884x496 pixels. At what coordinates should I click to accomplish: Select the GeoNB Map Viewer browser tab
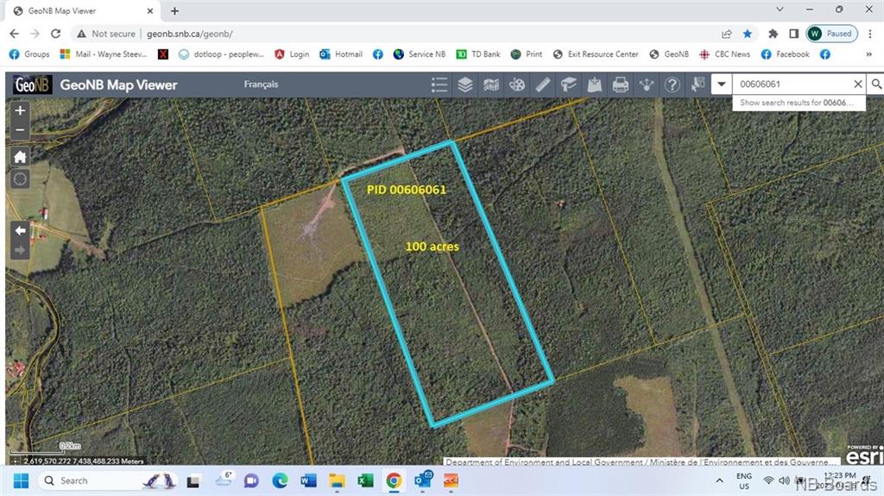pyautogui.click(x=84, y=10)
